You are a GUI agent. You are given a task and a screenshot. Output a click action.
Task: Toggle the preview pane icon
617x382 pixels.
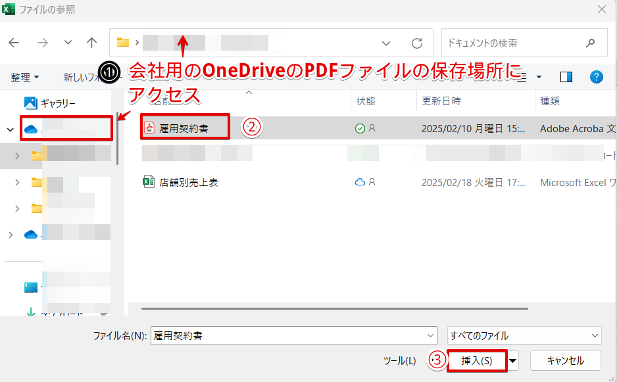pyautogui.click(x=566, y=76)
